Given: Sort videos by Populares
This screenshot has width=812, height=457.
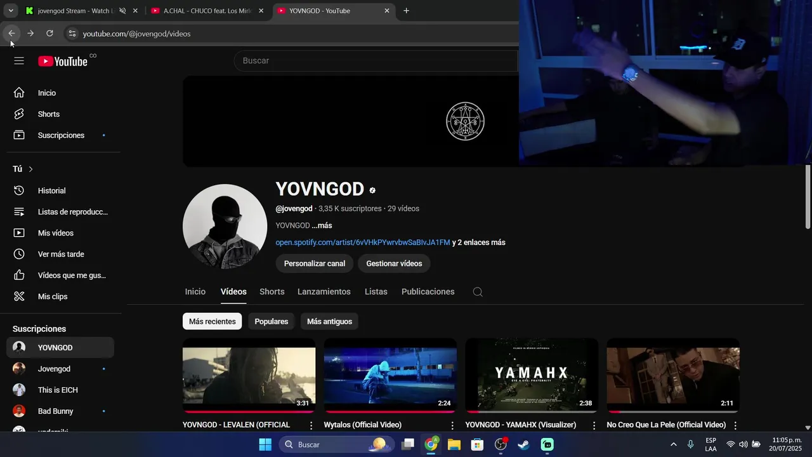Looking at the screenshot, I should point(272,321).
